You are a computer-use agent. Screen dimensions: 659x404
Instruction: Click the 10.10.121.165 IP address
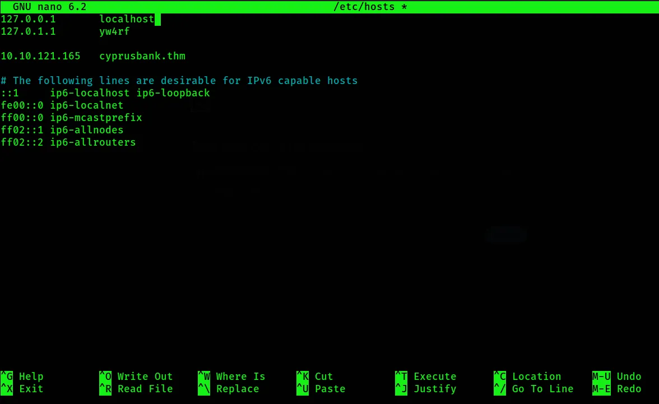click(40, 56)
